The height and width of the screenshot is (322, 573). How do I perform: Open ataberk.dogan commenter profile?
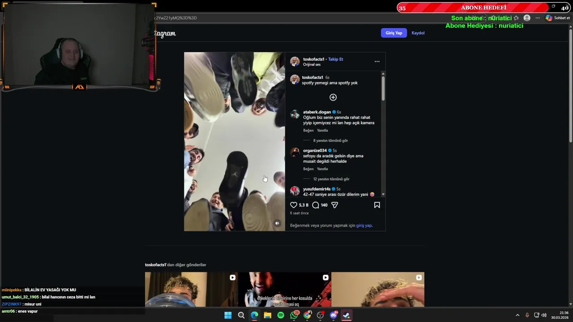point(317,112)
